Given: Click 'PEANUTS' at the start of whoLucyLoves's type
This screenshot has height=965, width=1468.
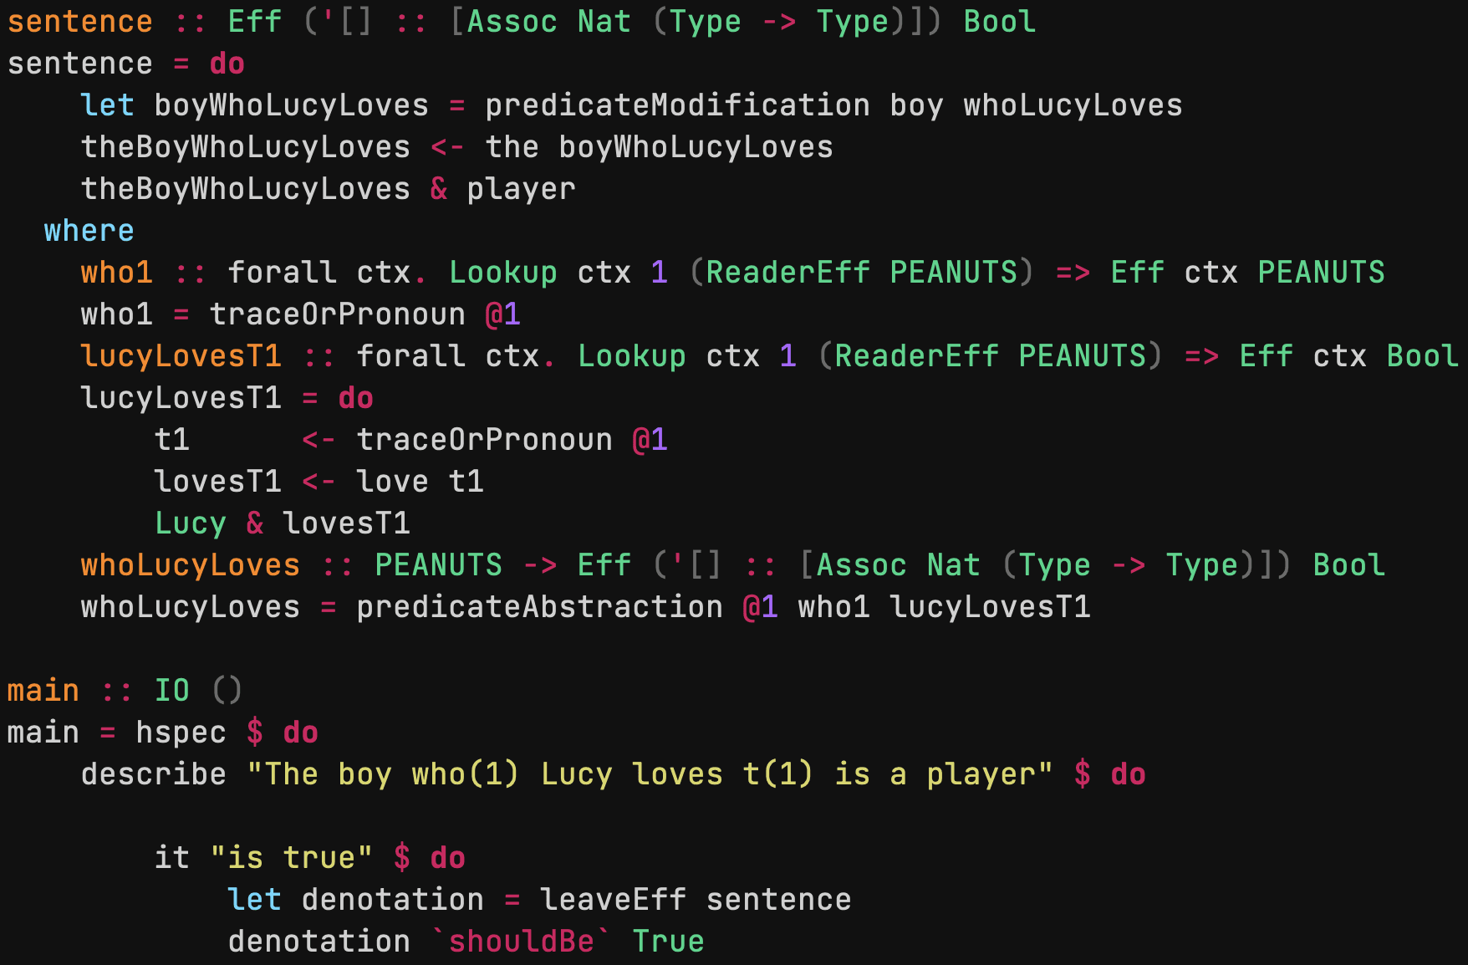Looking at the screenshot, I should click(x=438, y=564).
